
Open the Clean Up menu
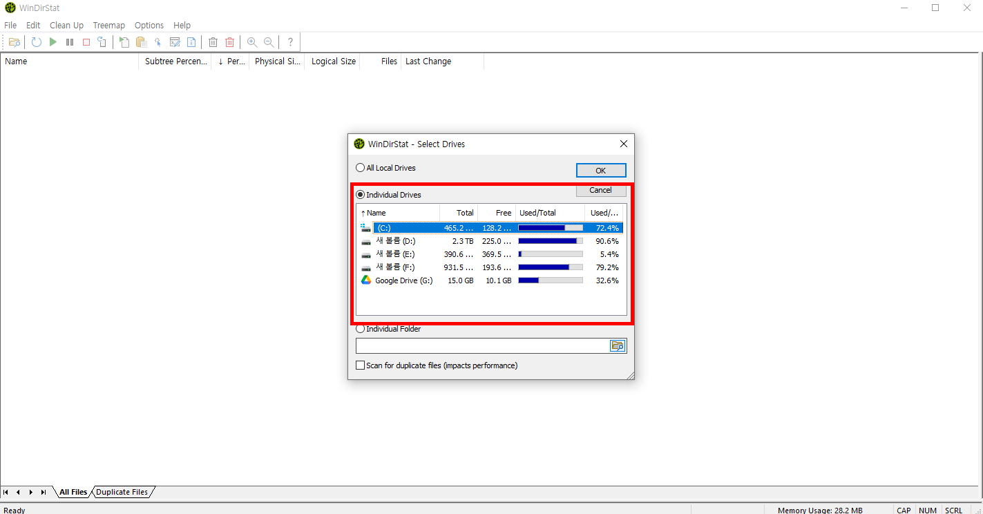coord(66,25)
